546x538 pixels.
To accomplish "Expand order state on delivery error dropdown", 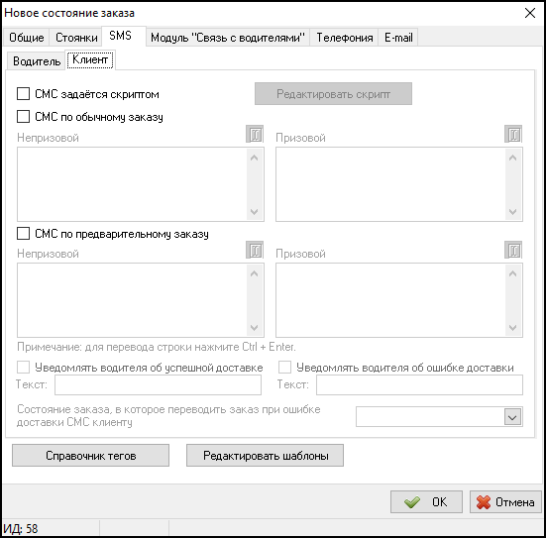I will click(512, 417).
